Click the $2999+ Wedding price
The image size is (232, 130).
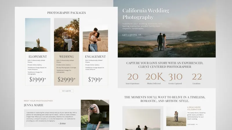tap(66, 79)
